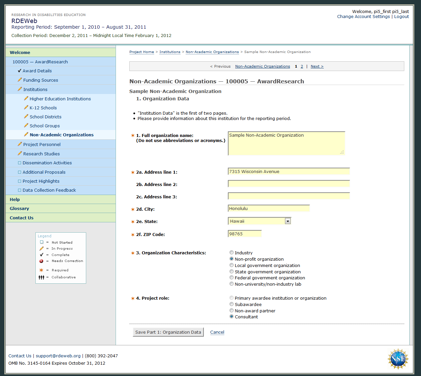Click the ZIP Code input field
The height and width of the screenshot is (376, 421).
click(245, 234)
